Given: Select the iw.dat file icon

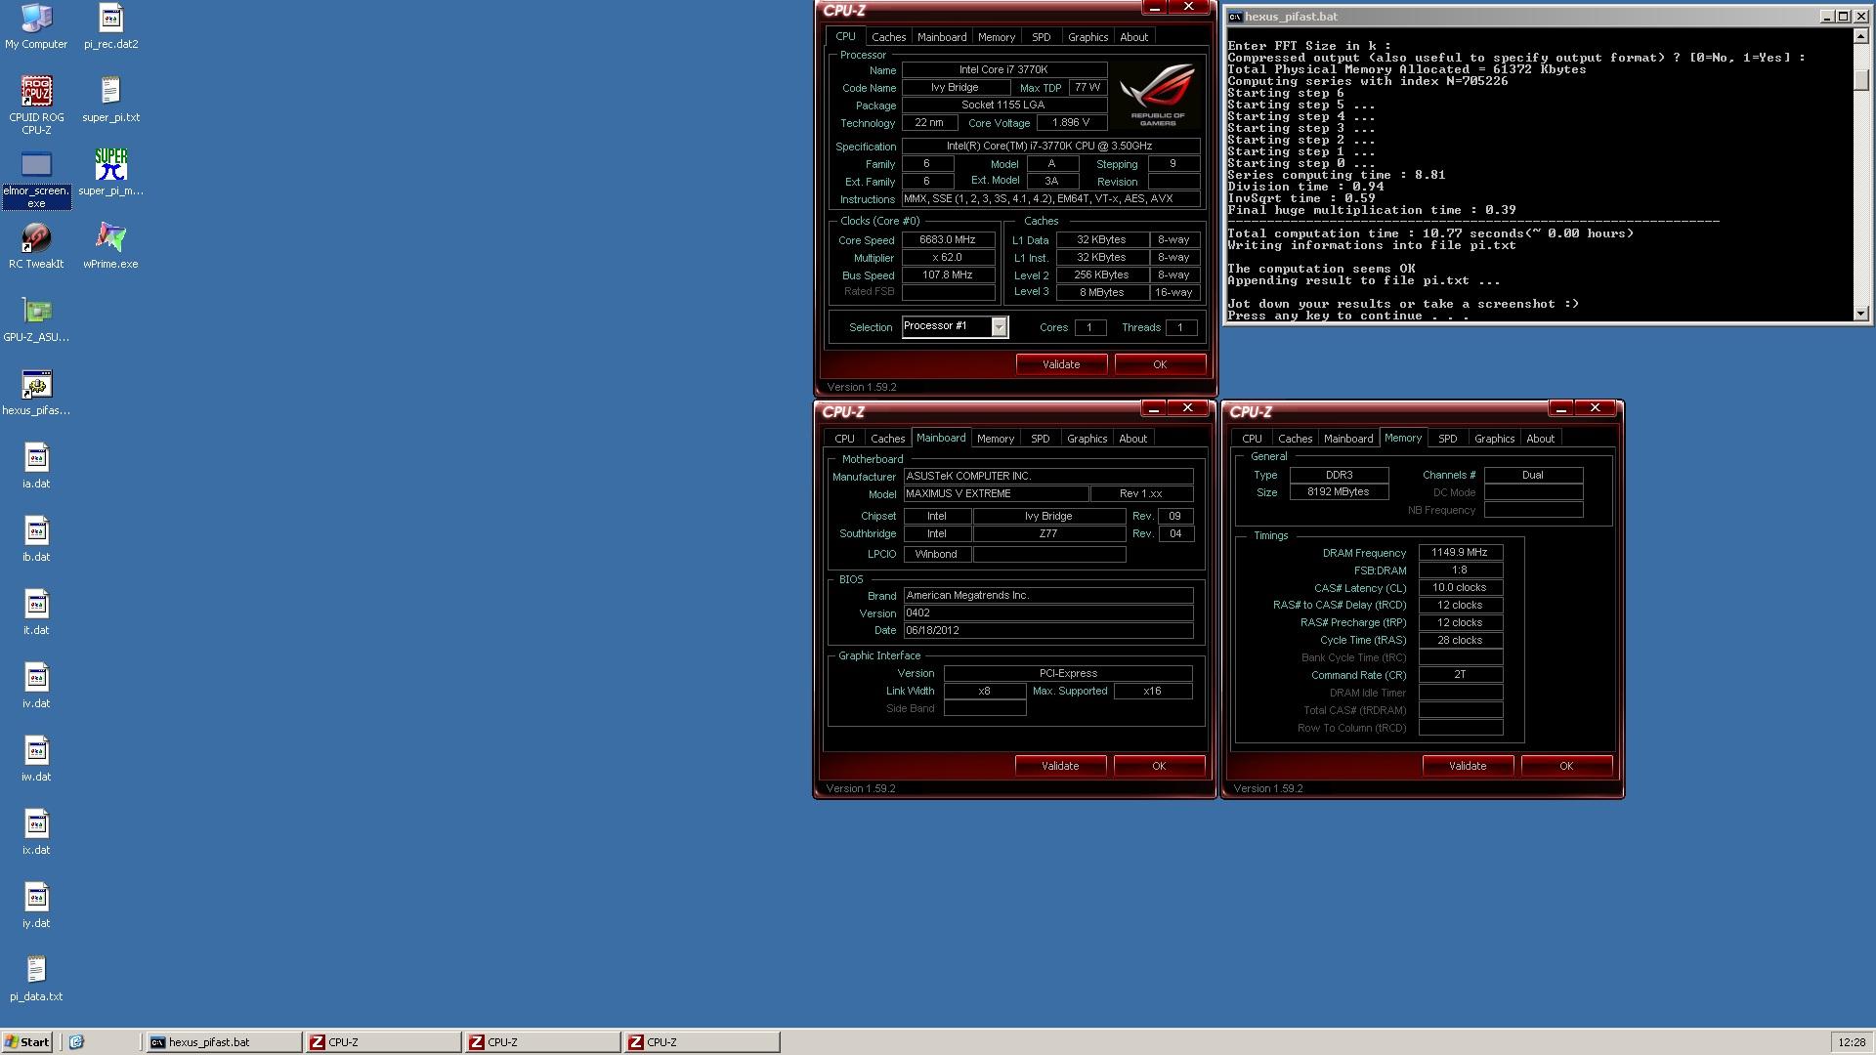Looking at the screenshot, I should (36, 759).
